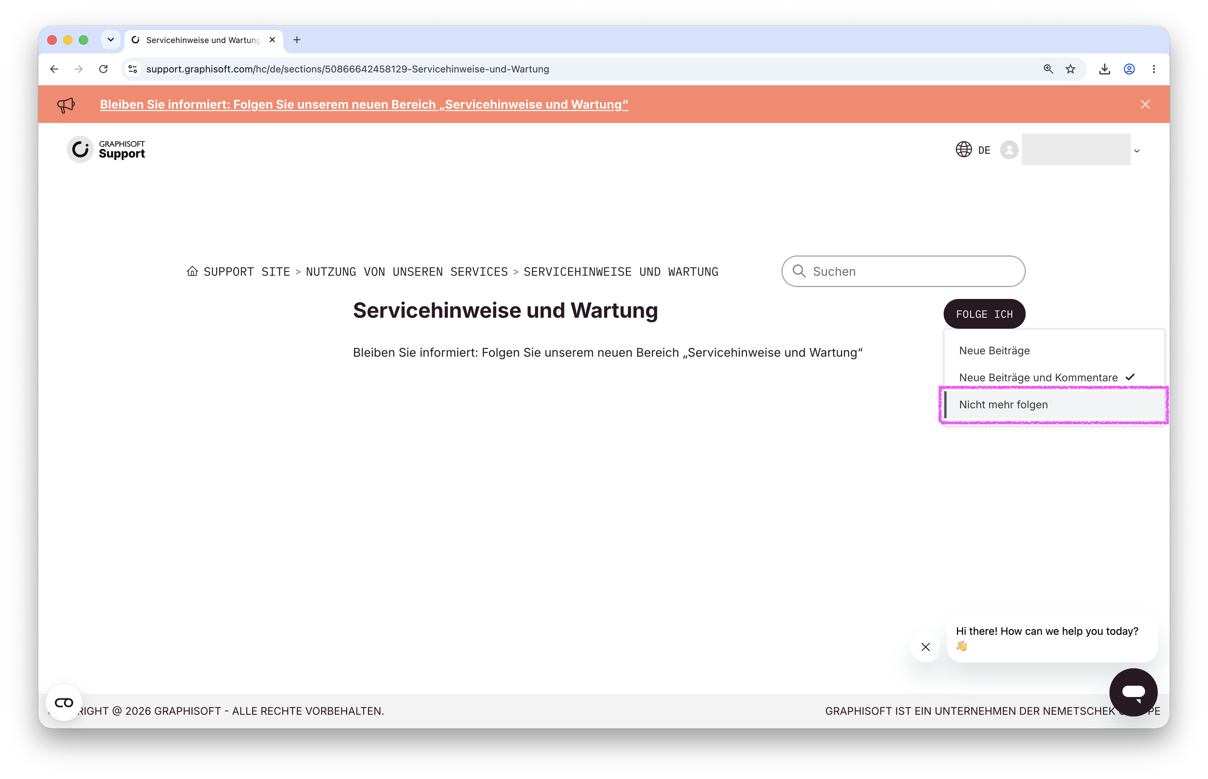Click the search magnifier icon in Suchen

pyautogui.click(x=799, y=271)
